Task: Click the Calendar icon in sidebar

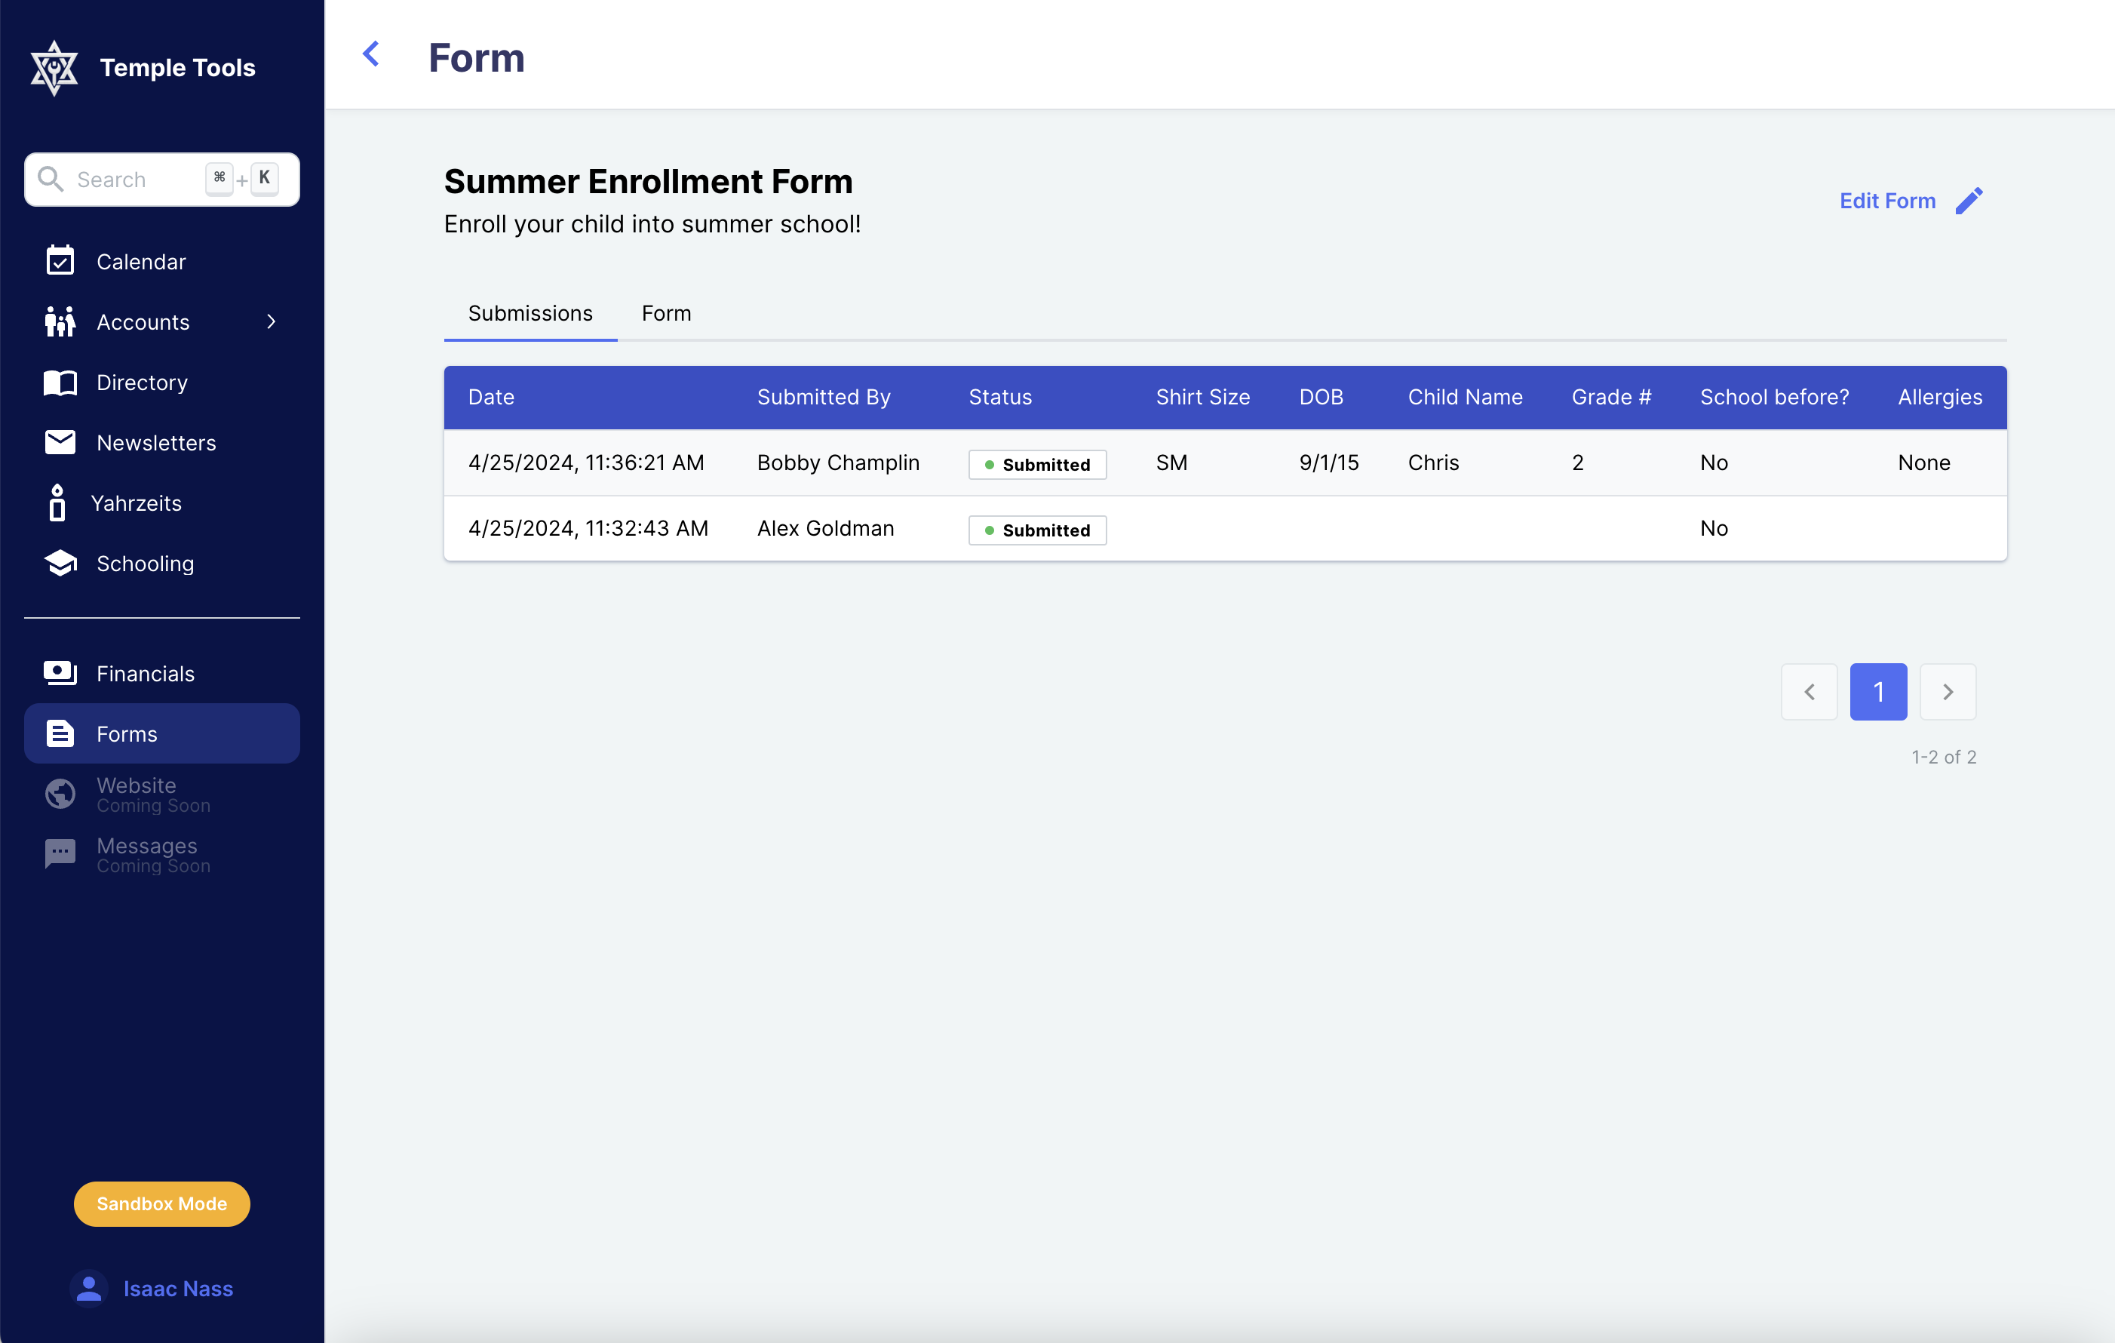Action: (x=60, y=260)
